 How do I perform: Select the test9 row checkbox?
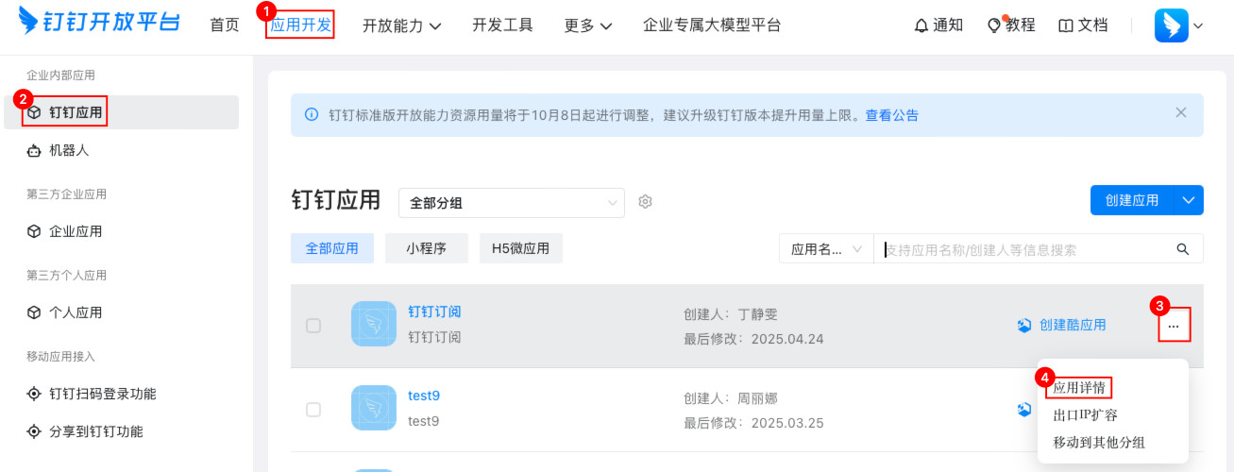313,410
